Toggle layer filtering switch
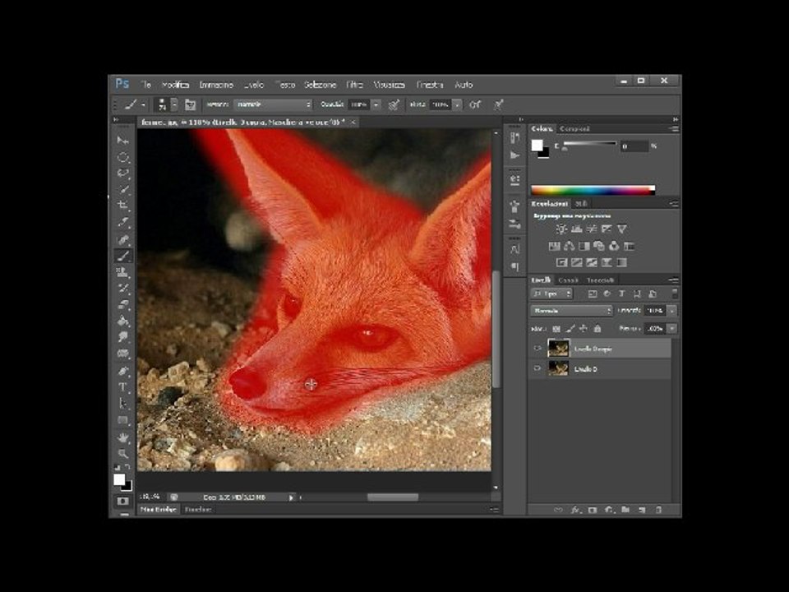 pos(674,294)
